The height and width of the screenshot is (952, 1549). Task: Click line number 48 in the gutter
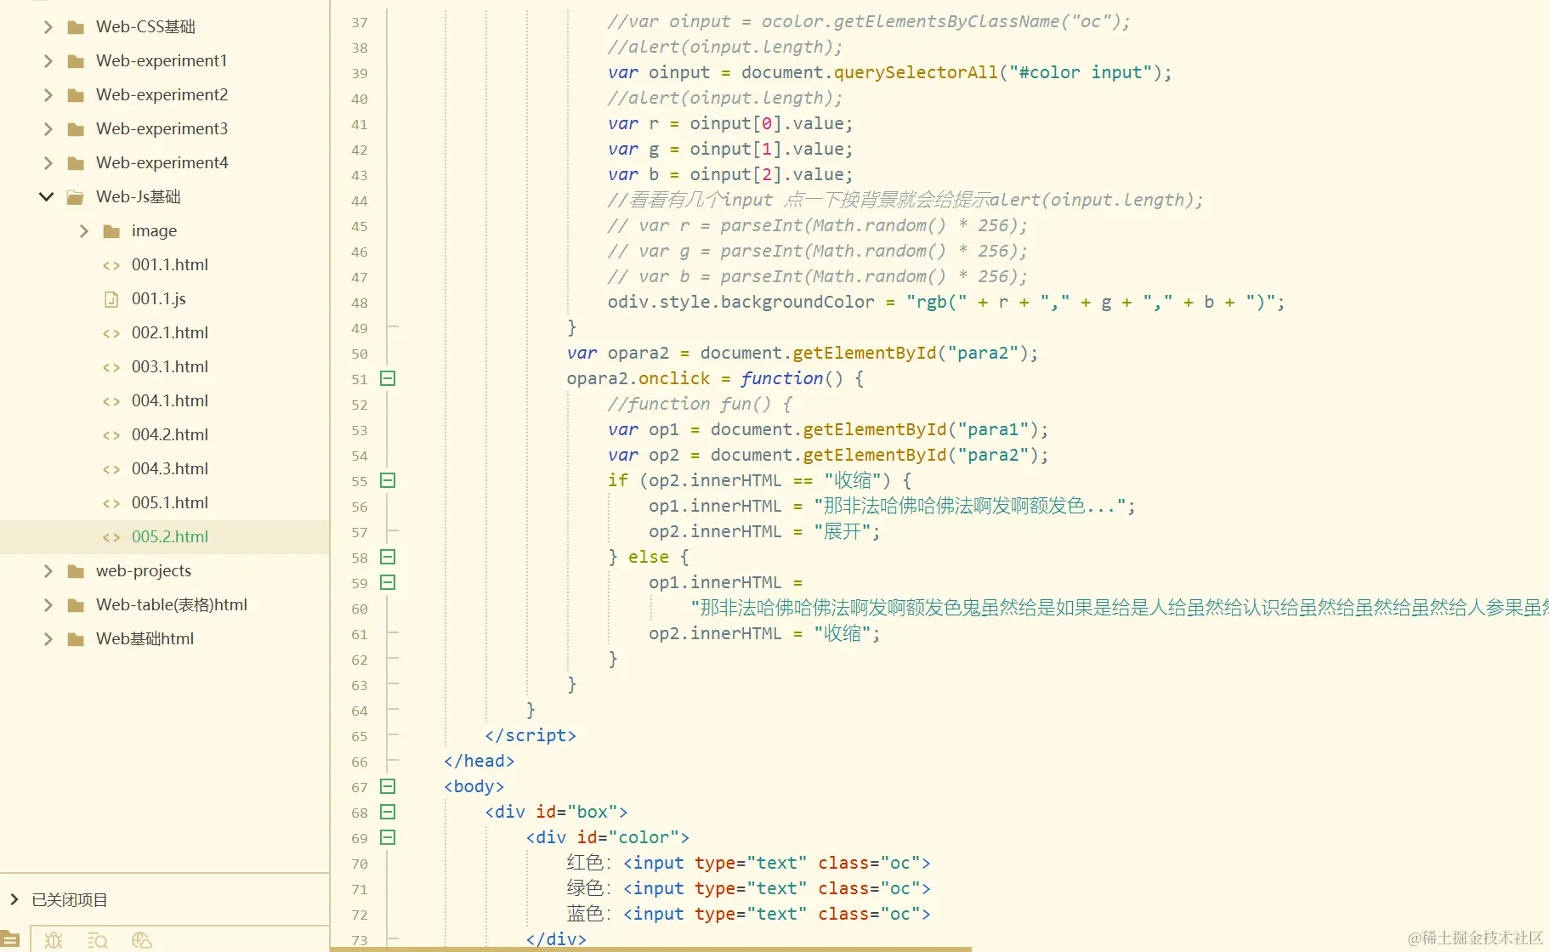pyautogui.click(x=360, y=303)
